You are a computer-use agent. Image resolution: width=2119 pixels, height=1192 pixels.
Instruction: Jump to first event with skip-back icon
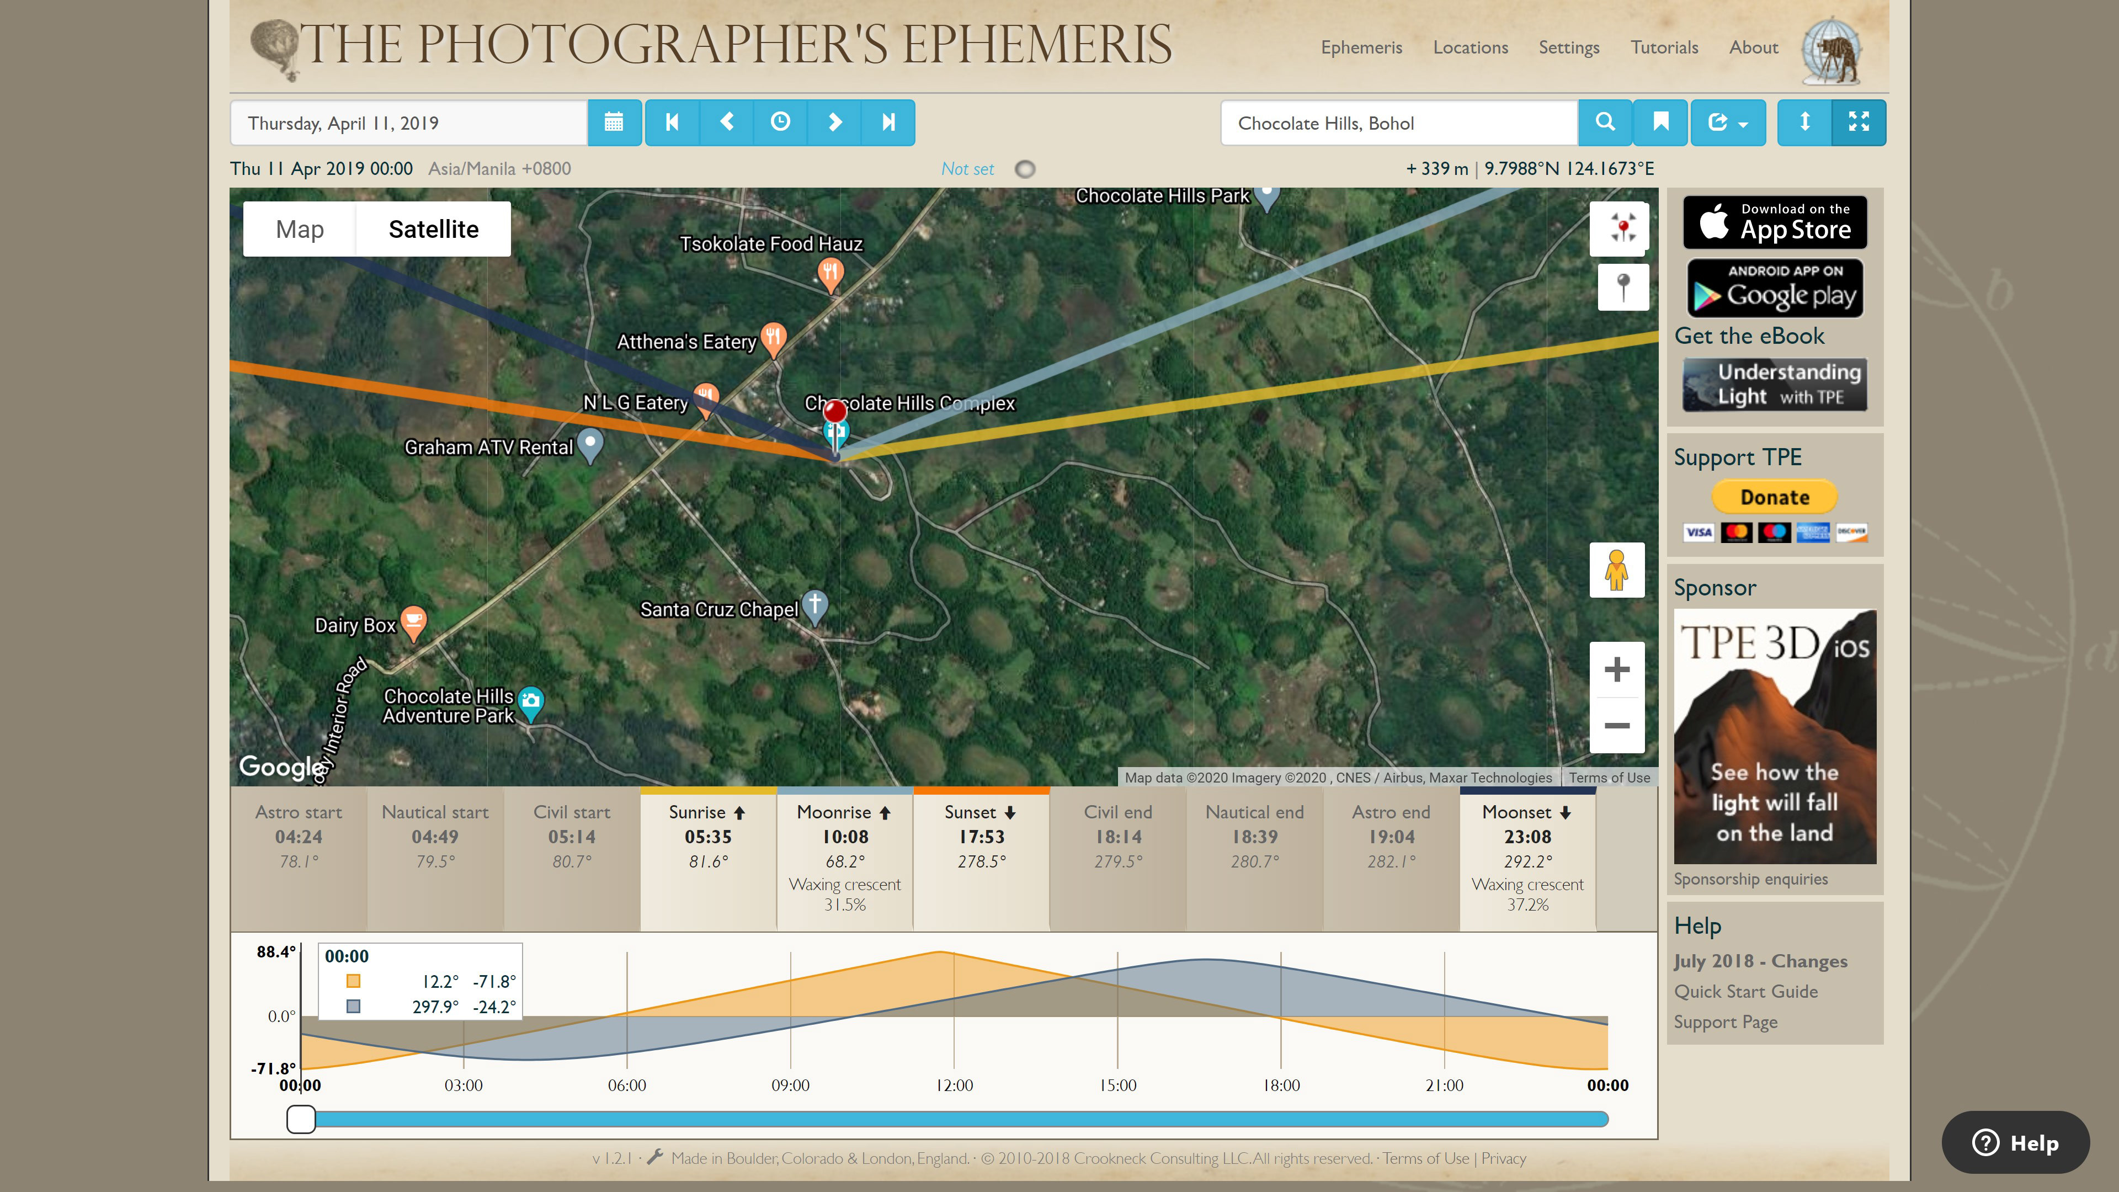pos(672,123)
